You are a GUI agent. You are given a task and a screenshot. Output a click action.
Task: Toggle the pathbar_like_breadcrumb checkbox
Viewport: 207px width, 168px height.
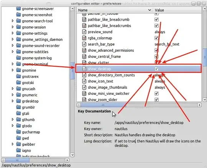point(156,20)
